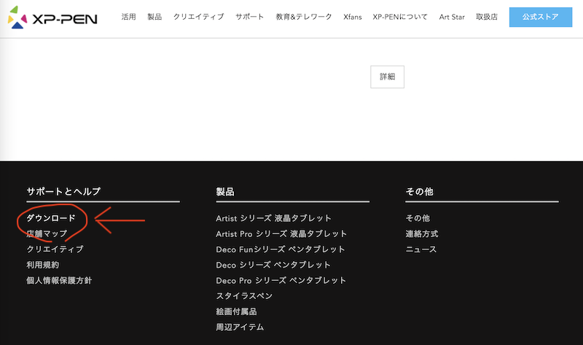
Task: Click the 詳細 button
Action: tap(387, 77)
